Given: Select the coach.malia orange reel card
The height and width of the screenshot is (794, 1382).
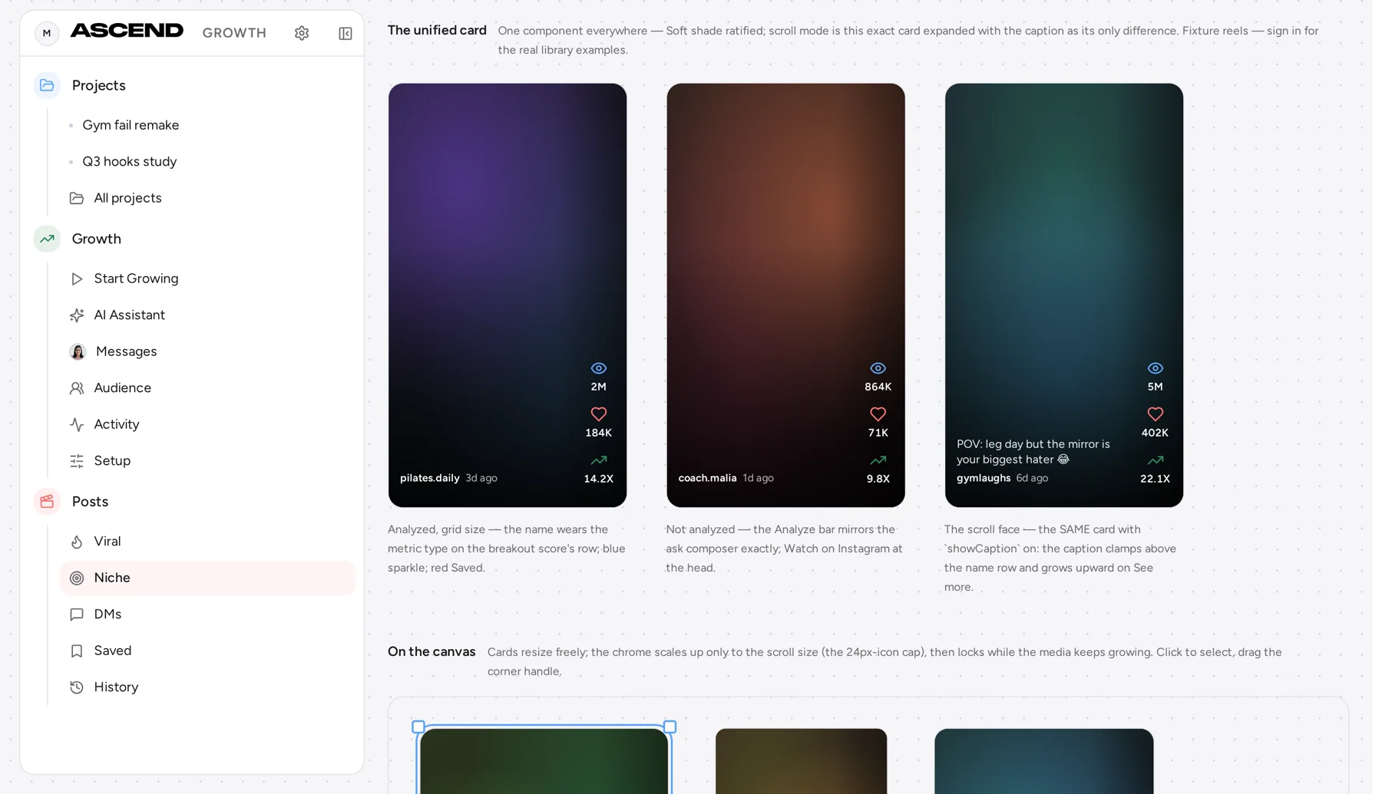Looking at the screenshot, I should (x=785, y=295).
